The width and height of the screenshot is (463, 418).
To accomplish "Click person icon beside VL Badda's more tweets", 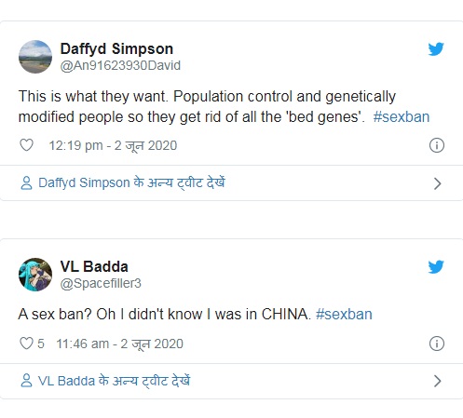I will pyautogui.click(x=26, y=381).
